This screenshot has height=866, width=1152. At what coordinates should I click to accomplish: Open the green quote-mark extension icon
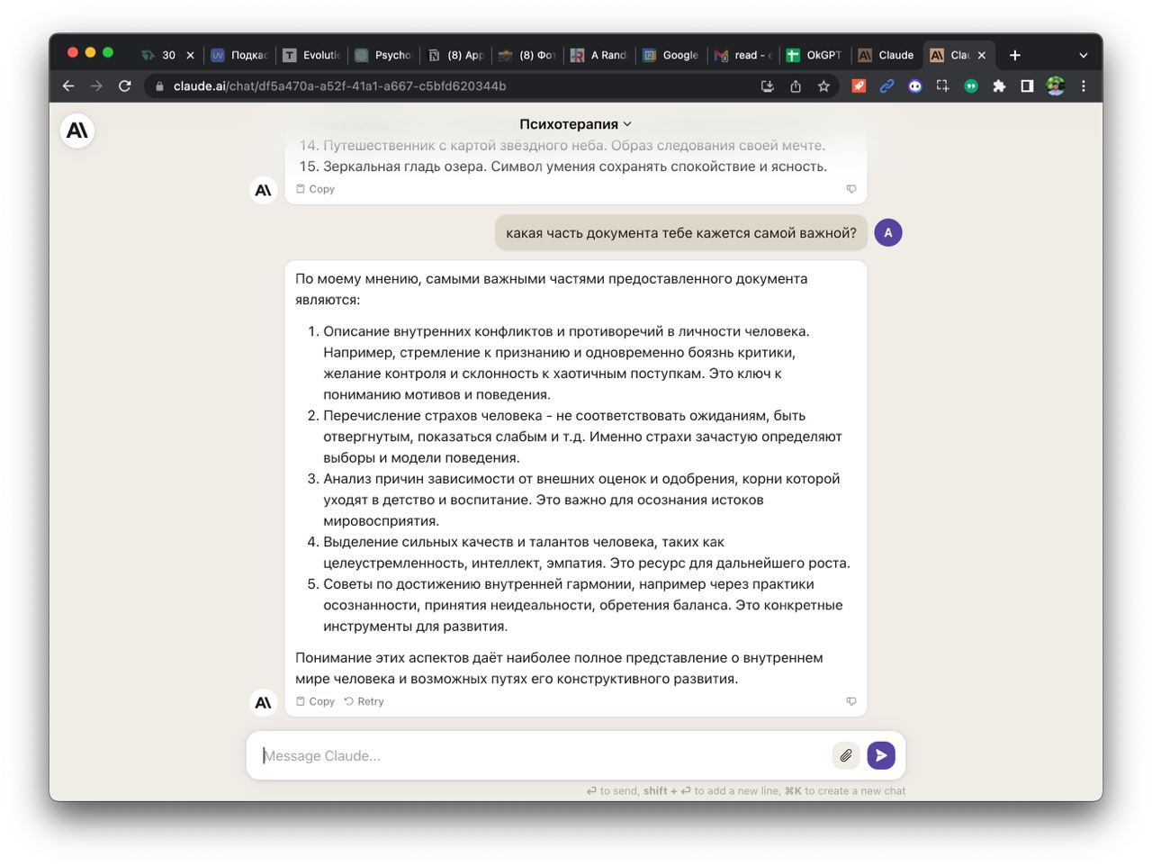pyautogui.click(x=971, y=86)
